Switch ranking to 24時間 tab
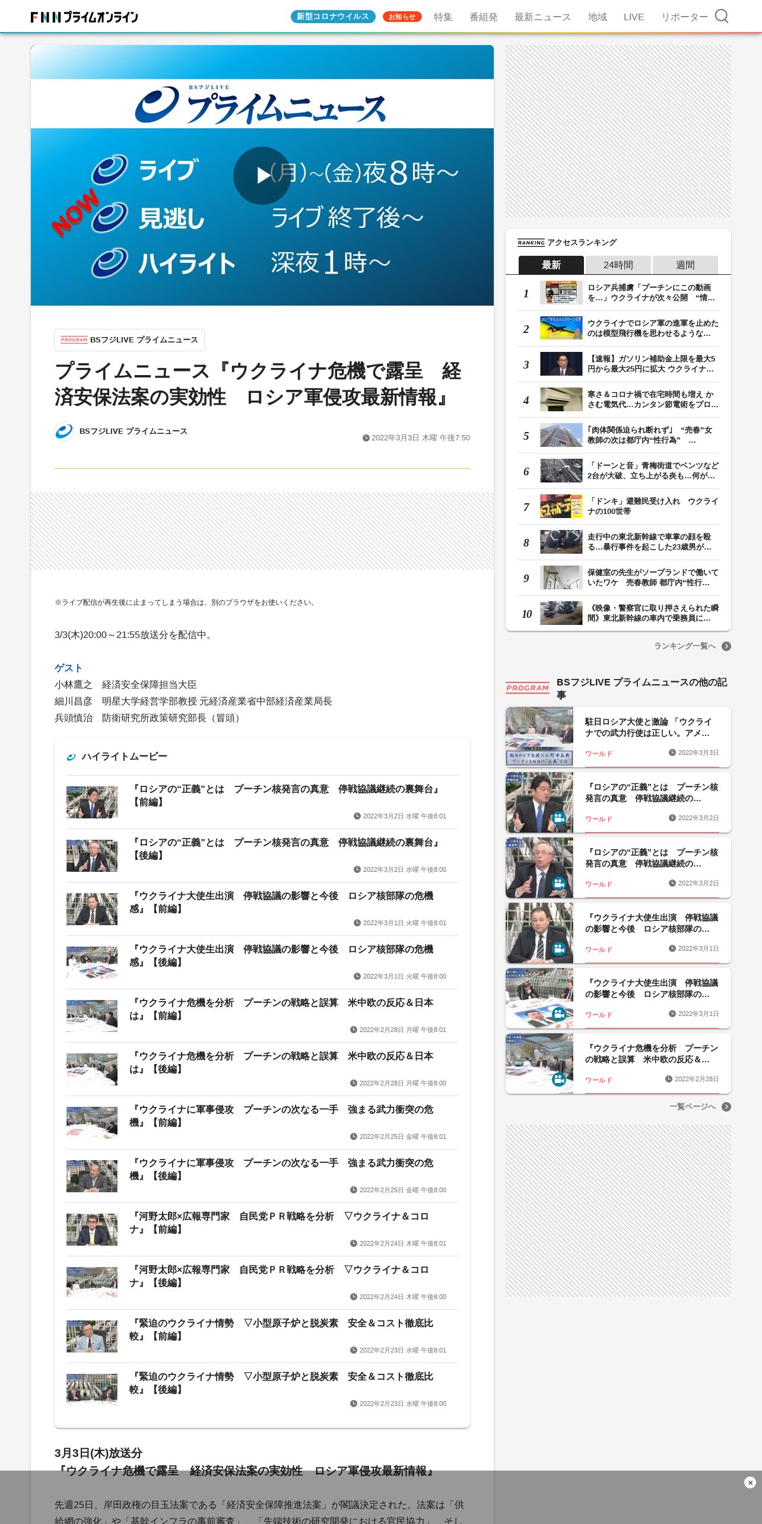762x1524 pixels. 618,265
